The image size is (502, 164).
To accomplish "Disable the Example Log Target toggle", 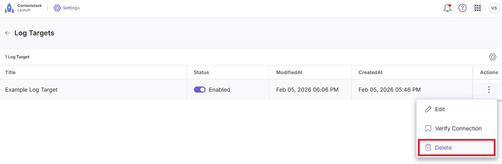I will coord(200,90).
